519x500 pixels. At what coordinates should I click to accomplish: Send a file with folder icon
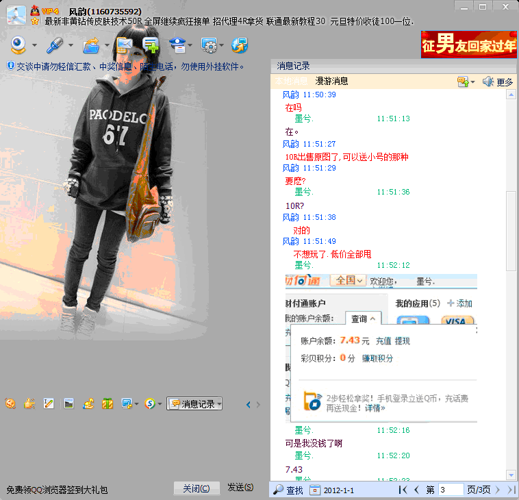(x=91, y=45)
